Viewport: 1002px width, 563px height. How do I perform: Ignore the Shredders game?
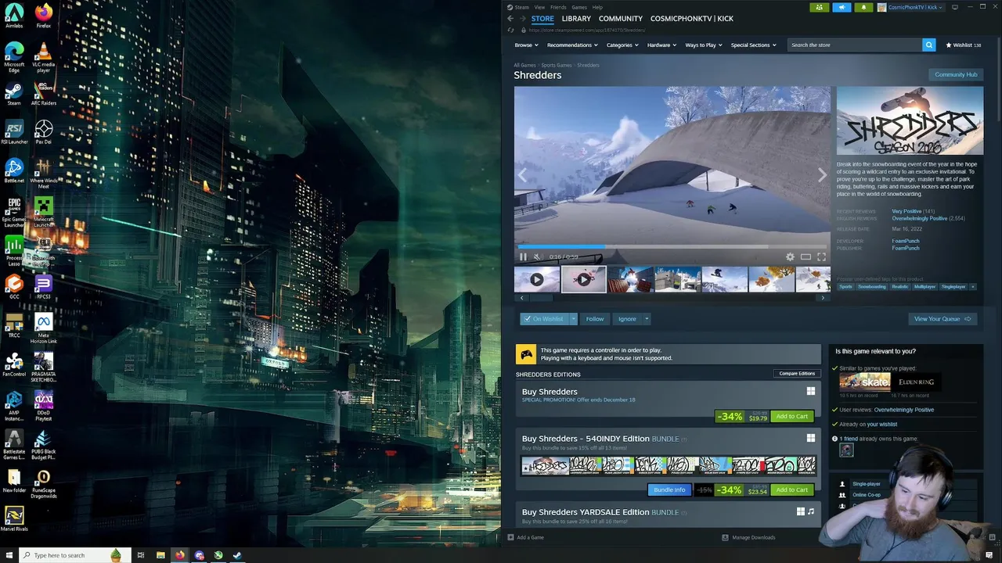(x=627, y=319)
